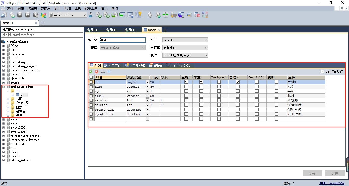Open the mybatis_plus database dropdown in toolbar
This screenshot has height=186, width=349.
[x=85, y=15]
